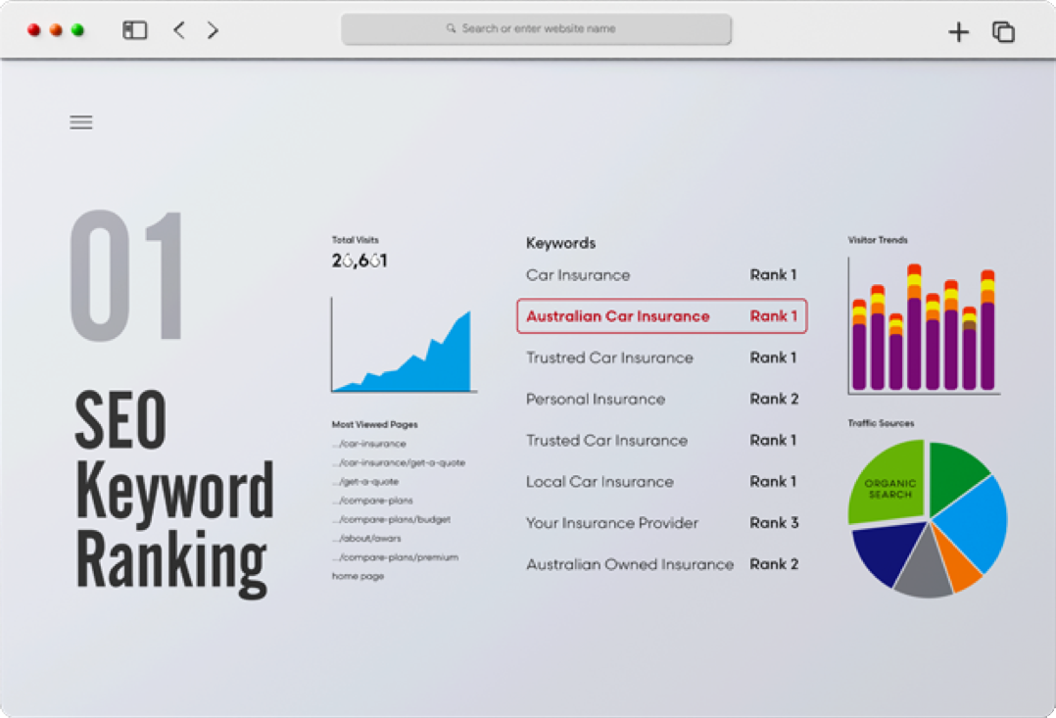
Task: Open the .../compare-plans page entry
Action: 372,501
